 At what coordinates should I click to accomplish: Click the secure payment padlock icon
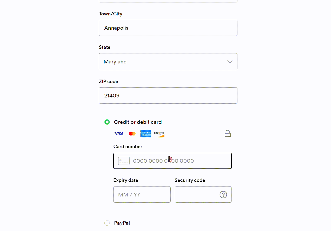click(228, 134)
